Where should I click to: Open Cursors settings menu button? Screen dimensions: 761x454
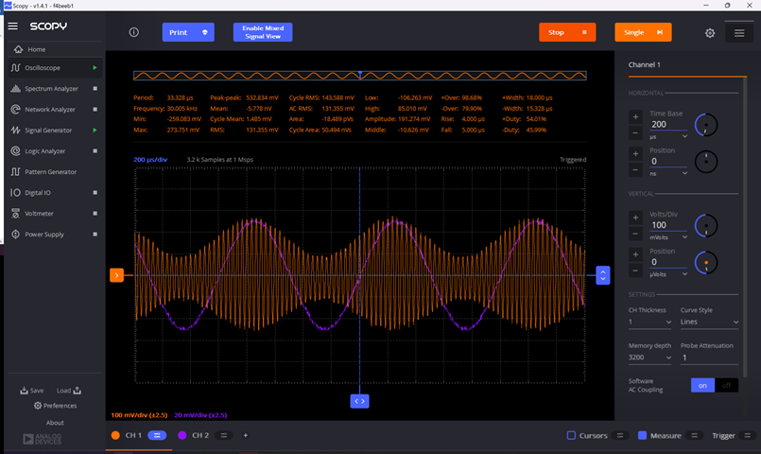(620, 435)
